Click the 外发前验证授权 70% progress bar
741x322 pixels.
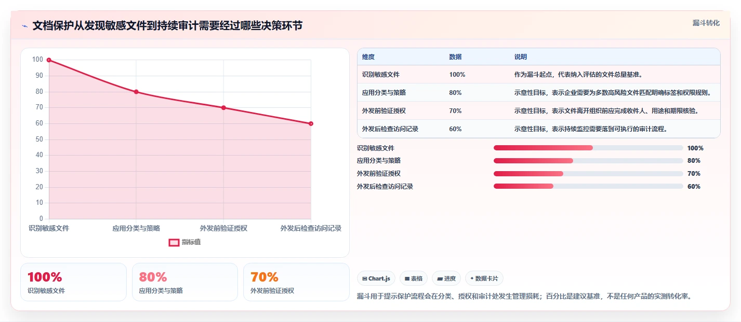pyautogui.click(x=588, y=174)
